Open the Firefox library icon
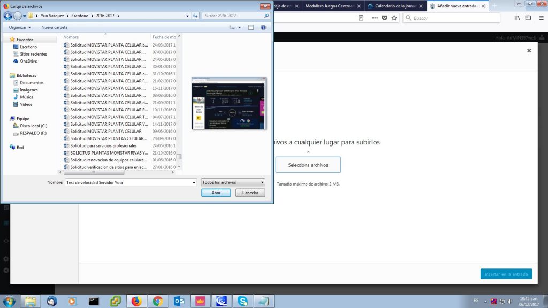Viewport: 548px width, 308px height. [517, 18]
